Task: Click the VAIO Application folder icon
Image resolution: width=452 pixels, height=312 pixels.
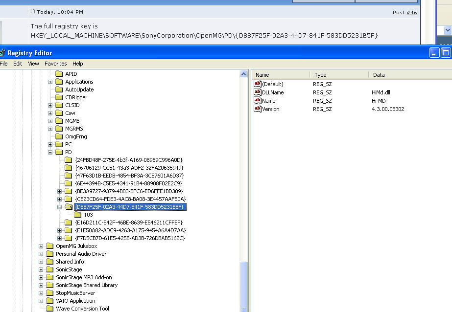Action: pyautogui.click(x=49, y=300)
